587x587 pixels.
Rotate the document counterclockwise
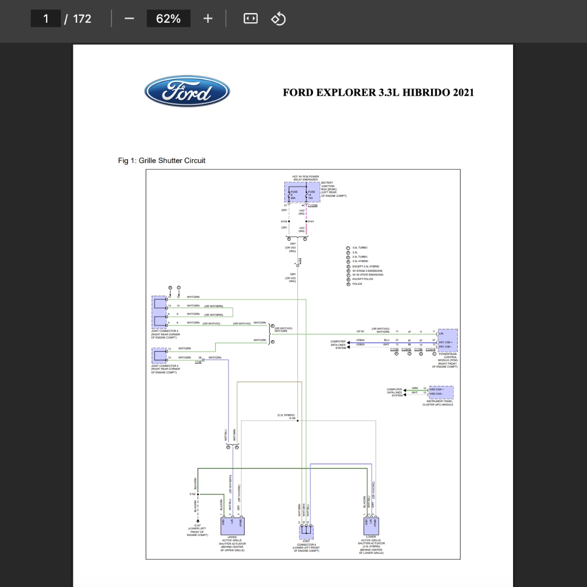[278, 18]
